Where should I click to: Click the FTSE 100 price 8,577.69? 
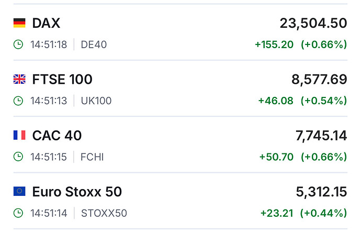[x=319, y=80]
